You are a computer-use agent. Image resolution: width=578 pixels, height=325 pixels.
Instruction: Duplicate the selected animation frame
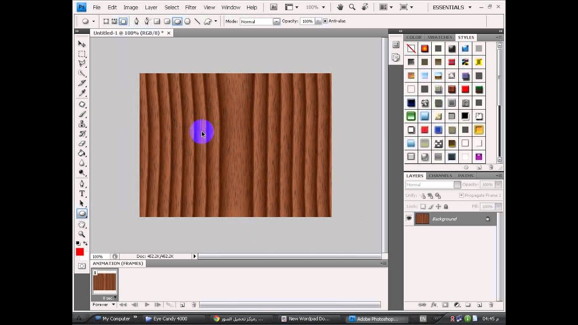182,305
